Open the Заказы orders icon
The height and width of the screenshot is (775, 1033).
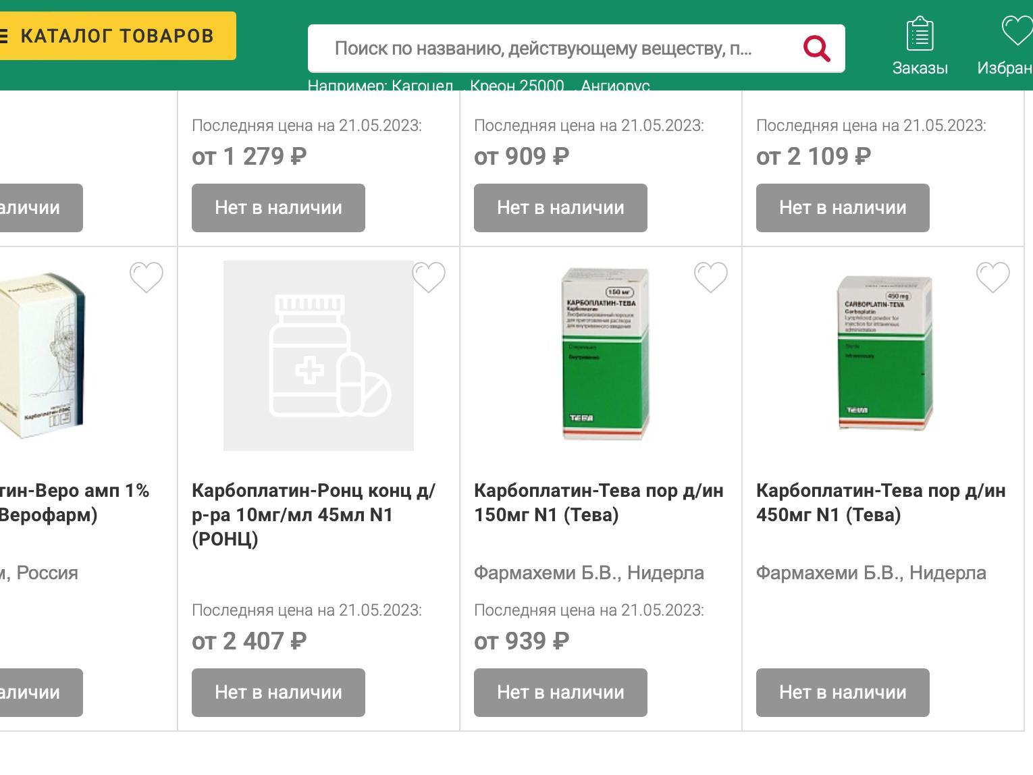tap(920, 45)
